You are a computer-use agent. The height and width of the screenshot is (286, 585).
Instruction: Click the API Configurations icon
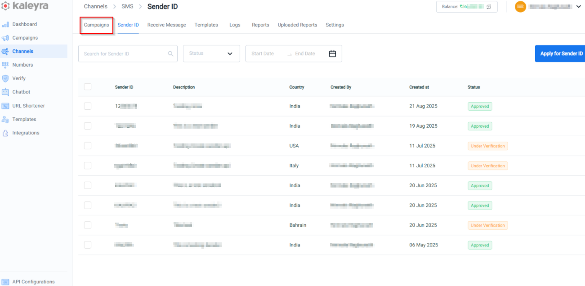(5, 282)
